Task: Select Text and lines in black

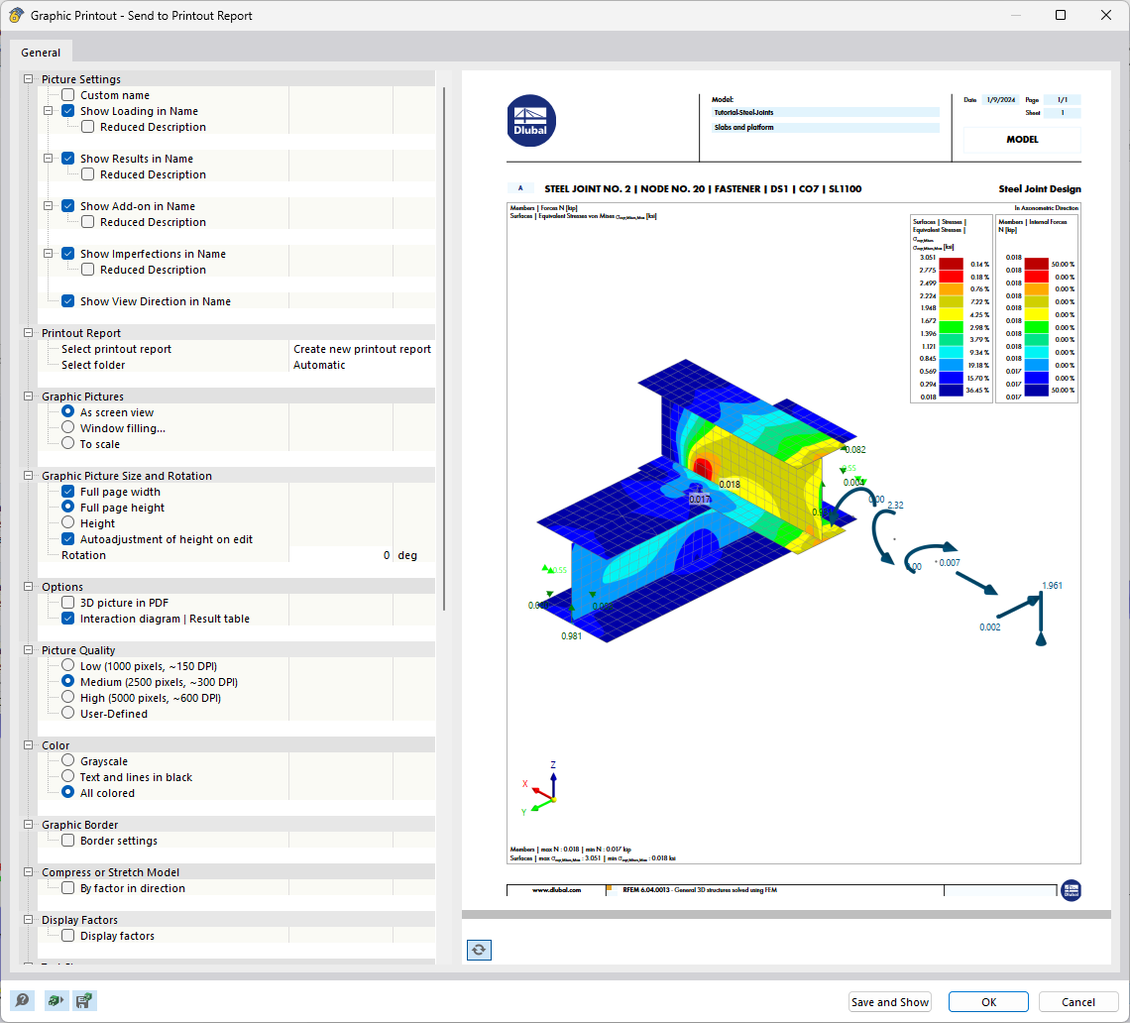Action: click(67, 776)
